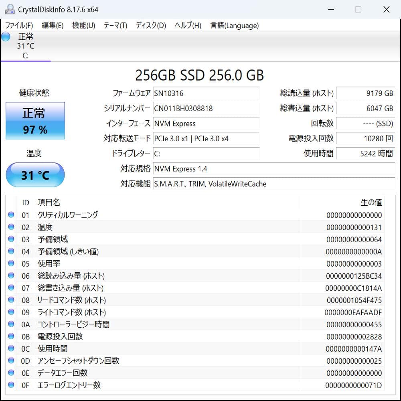
Task: Click the blue indicator for the 温度 attribute
Action: (12, 227)
